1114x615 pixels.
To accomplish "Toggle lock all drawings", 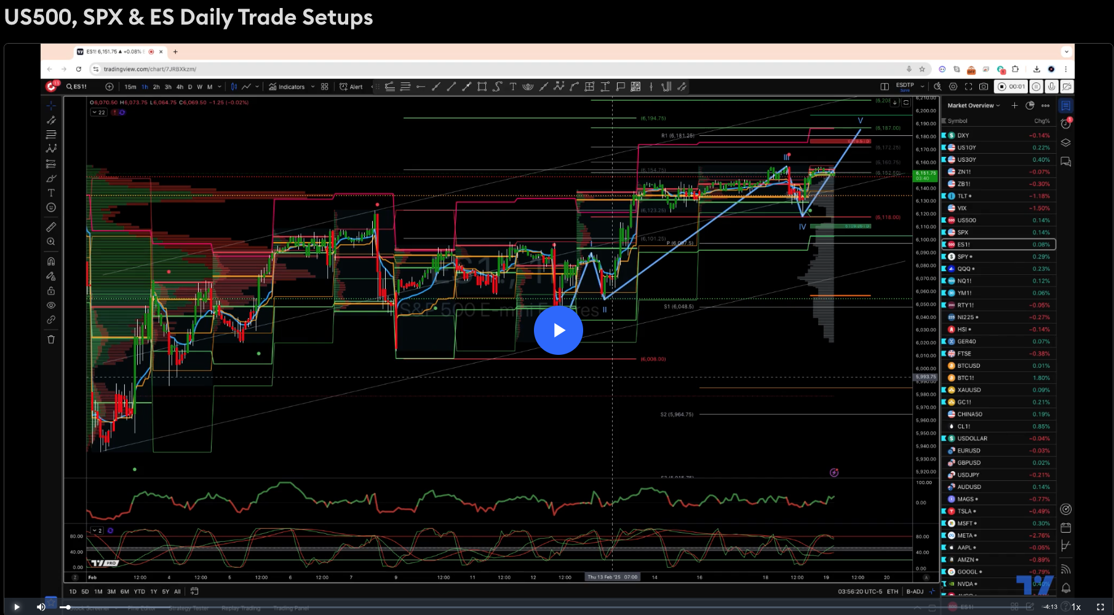I will pos(51,290).
